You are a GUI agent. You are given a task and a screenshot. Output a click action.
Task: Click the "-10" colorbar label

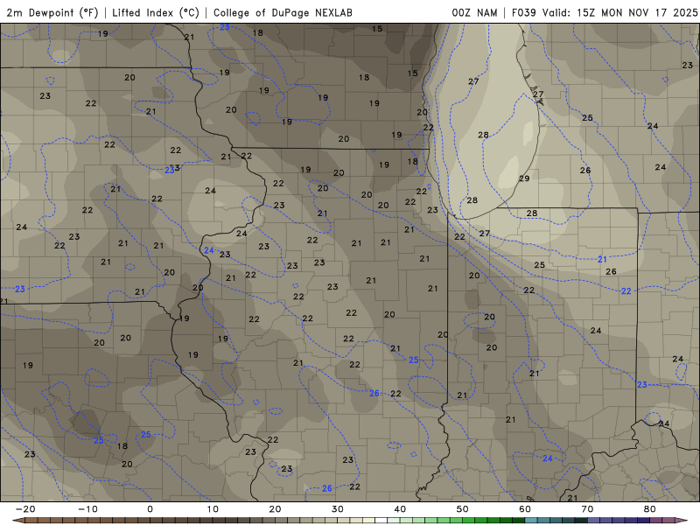click(87, 509)
